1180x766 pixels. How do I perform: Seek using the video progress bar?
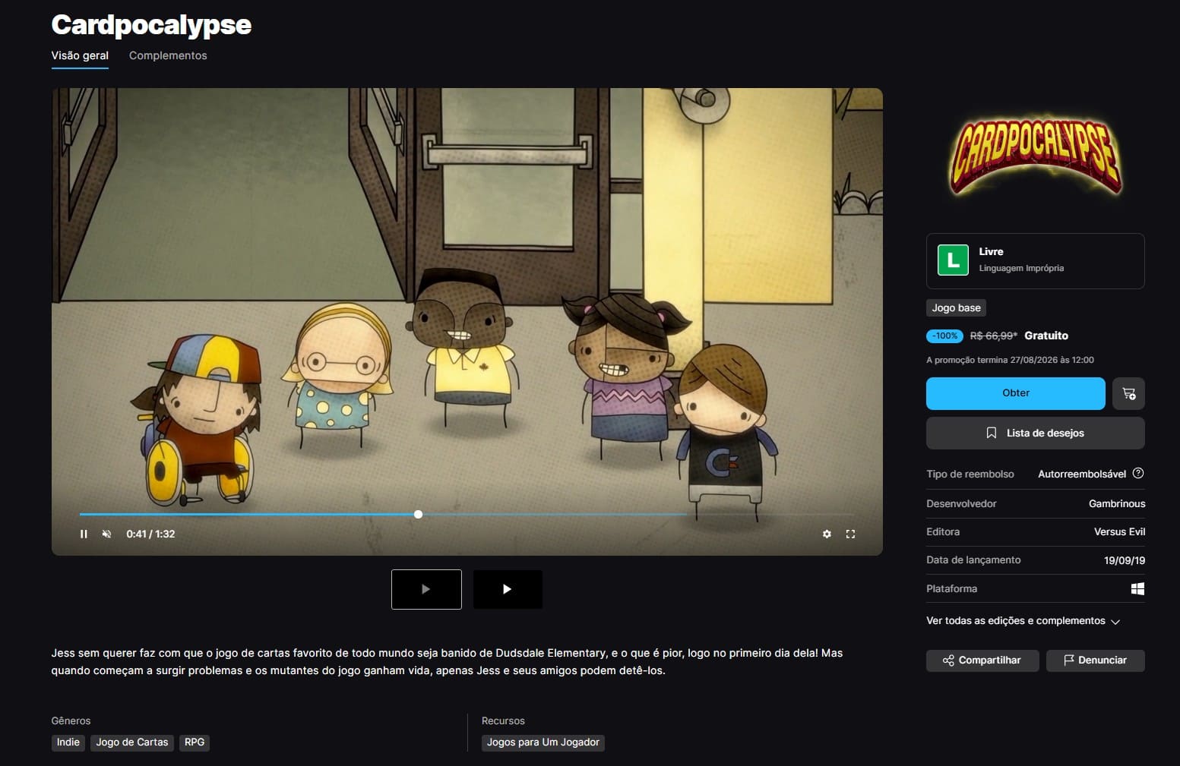tap(467, 515)
